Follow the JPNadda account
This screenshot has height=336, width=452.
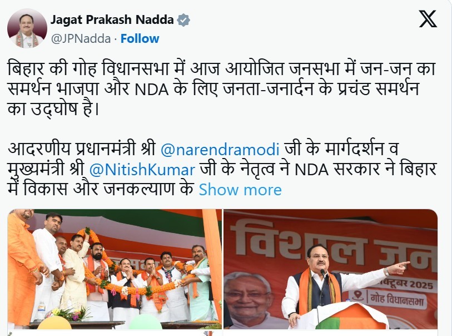140,38
